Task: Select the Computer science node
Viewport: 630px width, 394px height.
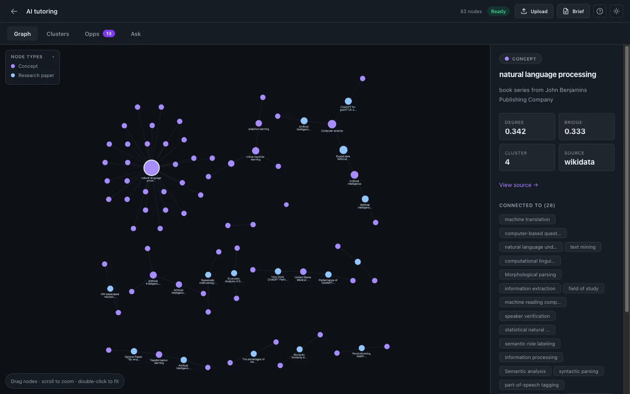Action: (x=332, y=124)
